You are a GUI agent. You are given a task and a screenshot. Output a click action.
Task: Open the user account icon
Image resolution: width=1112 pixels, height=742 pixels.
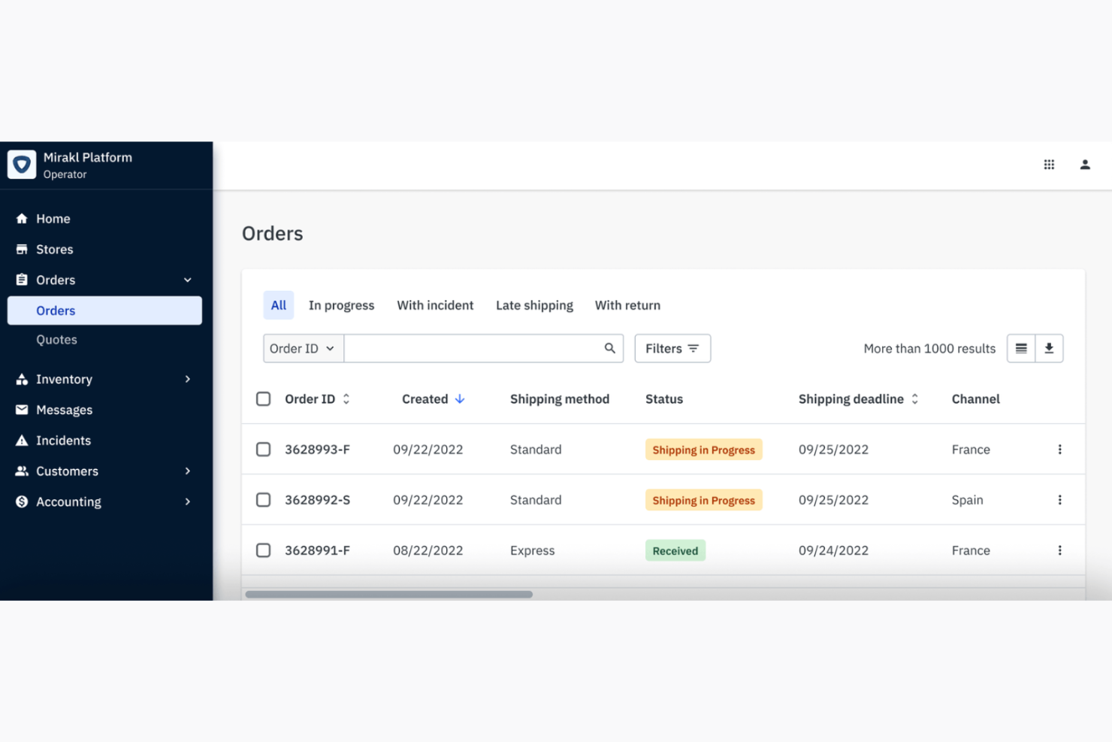click(x=1085, y=164)
